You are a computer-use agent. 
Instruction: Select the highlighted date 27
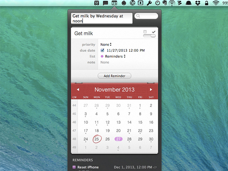pos(118,139)
